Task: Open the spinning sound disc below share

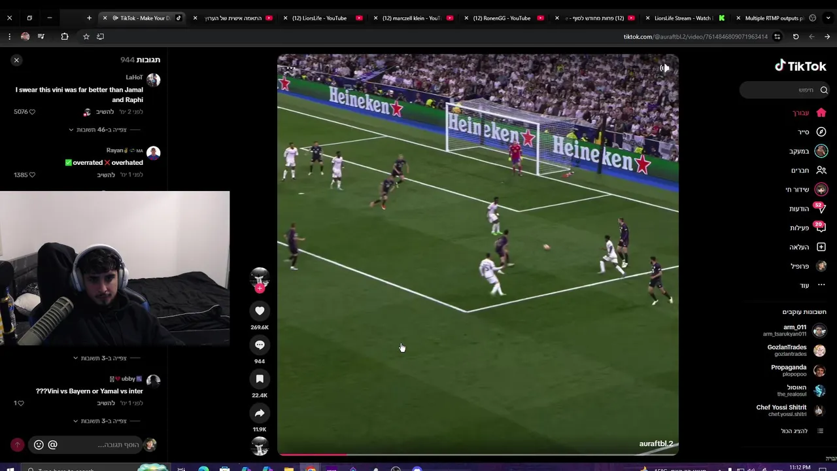Action: pos(260,445)
